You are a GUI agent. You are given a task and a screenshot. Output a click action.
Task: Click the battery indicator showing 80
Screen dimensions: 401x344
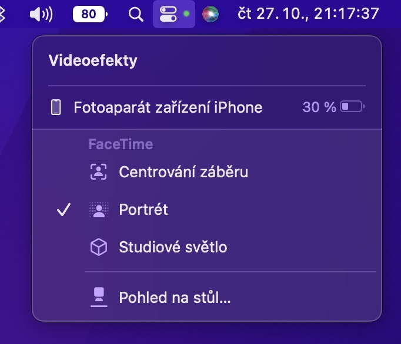coord(91,14)
